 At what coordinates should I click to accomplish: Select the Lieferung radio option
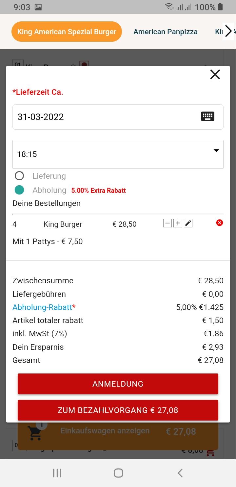pos(19,176)
